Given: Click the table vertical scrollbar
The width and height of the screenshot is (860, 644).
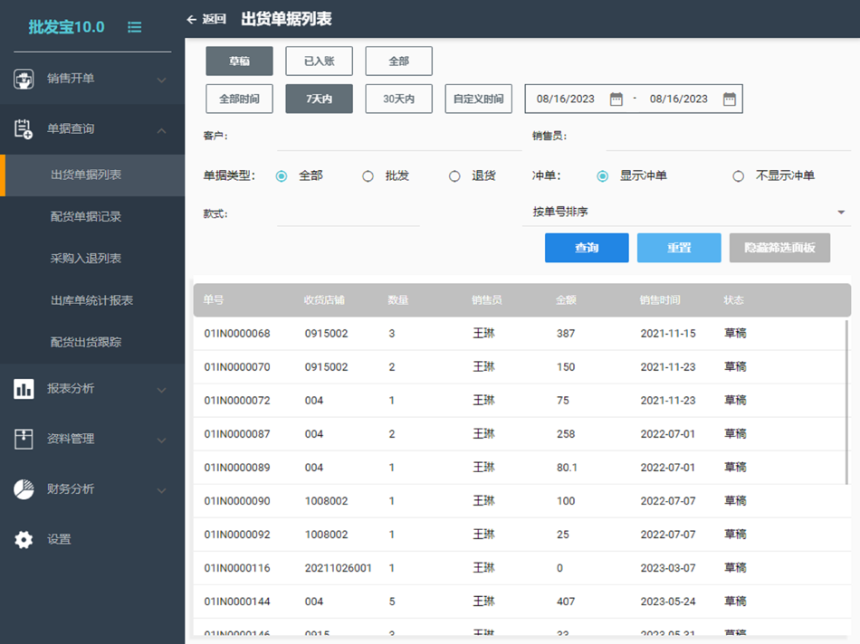Looking at the screenshot, I should [x=846, y=402].
